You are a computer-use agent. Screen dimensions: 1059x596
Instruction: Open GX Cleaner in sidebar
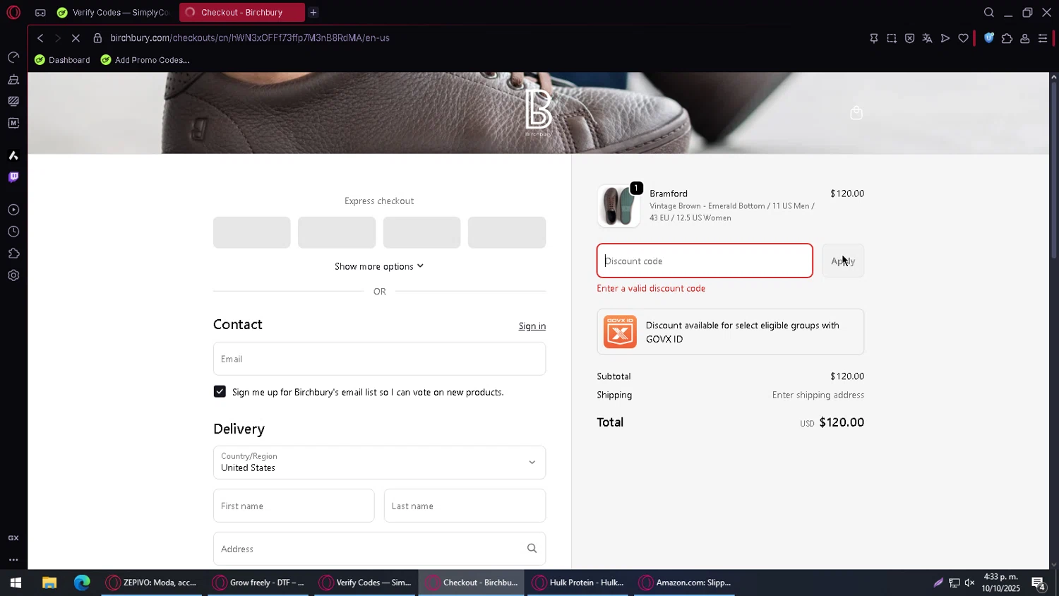(x=13, y=79)
